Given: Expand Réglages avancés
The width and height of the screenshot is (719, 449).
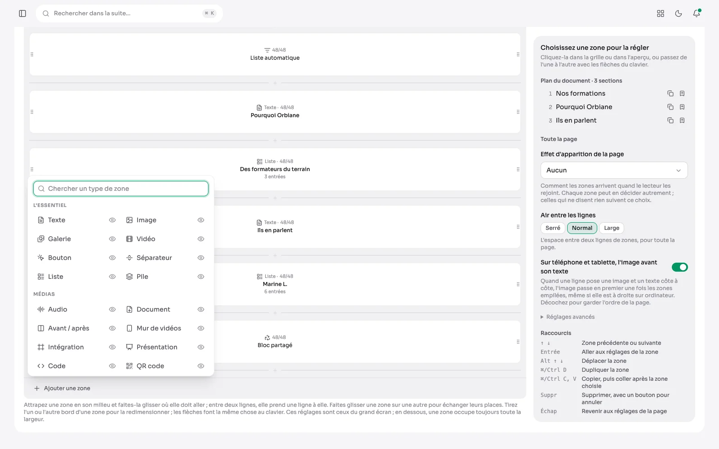Looking at the screenshot, I should [567, 317].
